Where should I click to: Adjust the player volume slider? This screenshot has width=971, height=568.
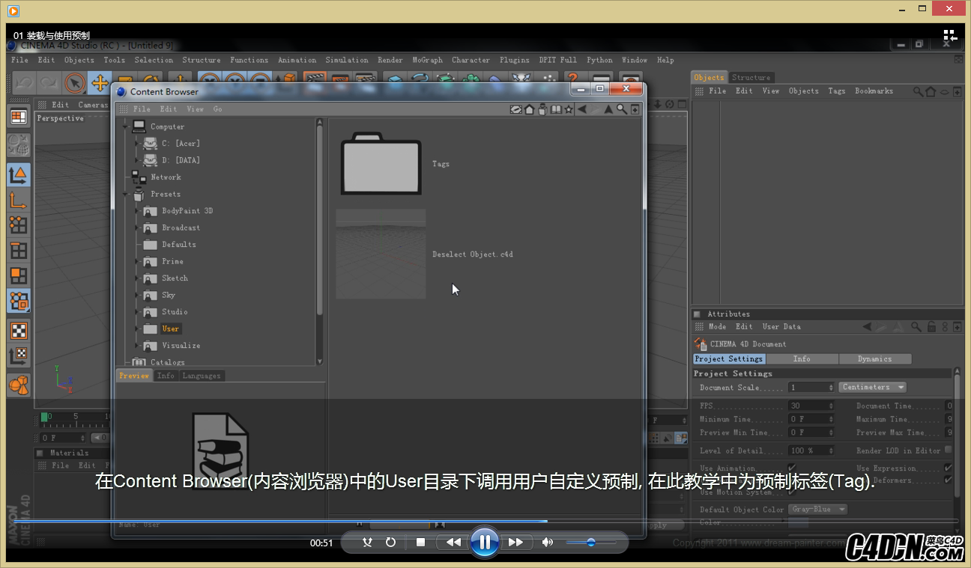591,542
